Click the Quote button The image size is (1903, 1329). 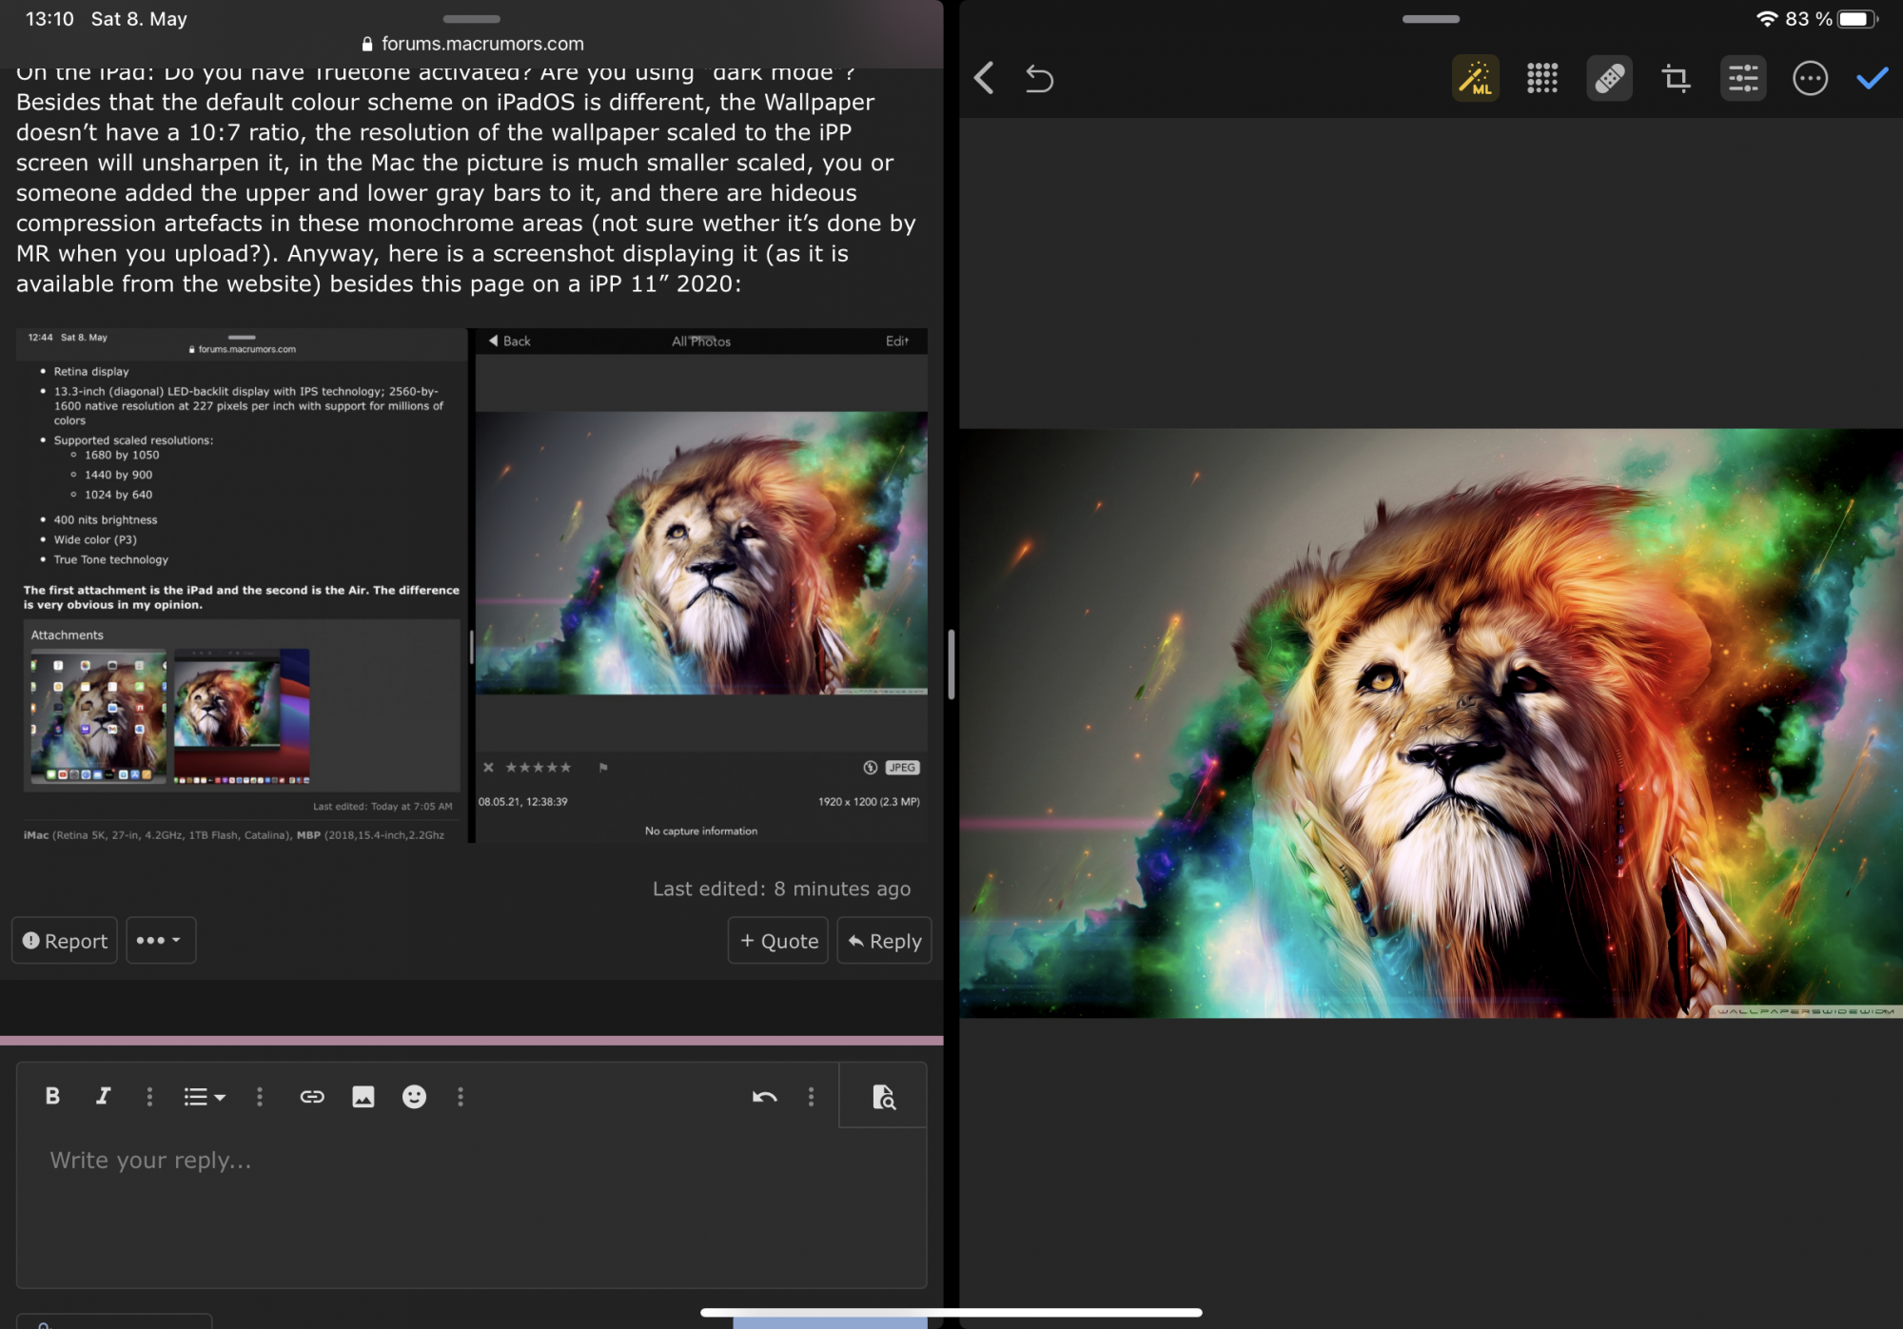[x=777, y=940]
